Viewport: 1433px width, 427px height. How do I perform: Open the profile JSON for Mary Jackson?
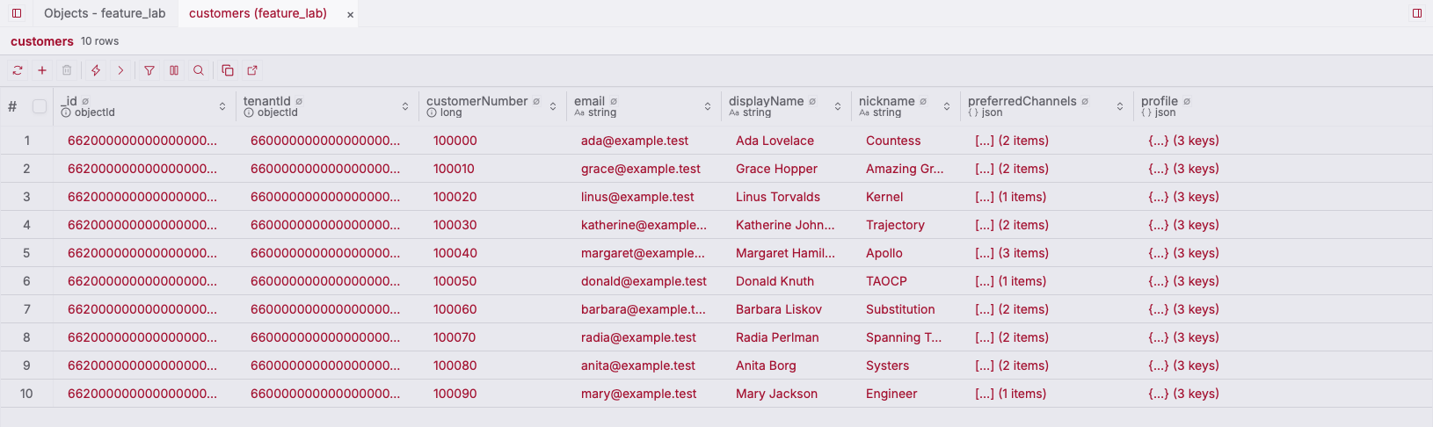[1183, 394]
